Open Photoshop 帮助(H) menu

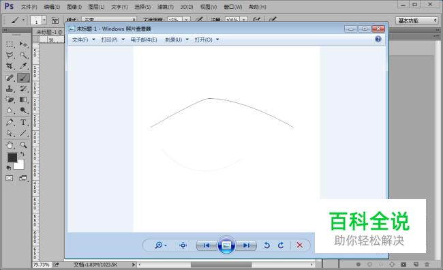(258, 7)
